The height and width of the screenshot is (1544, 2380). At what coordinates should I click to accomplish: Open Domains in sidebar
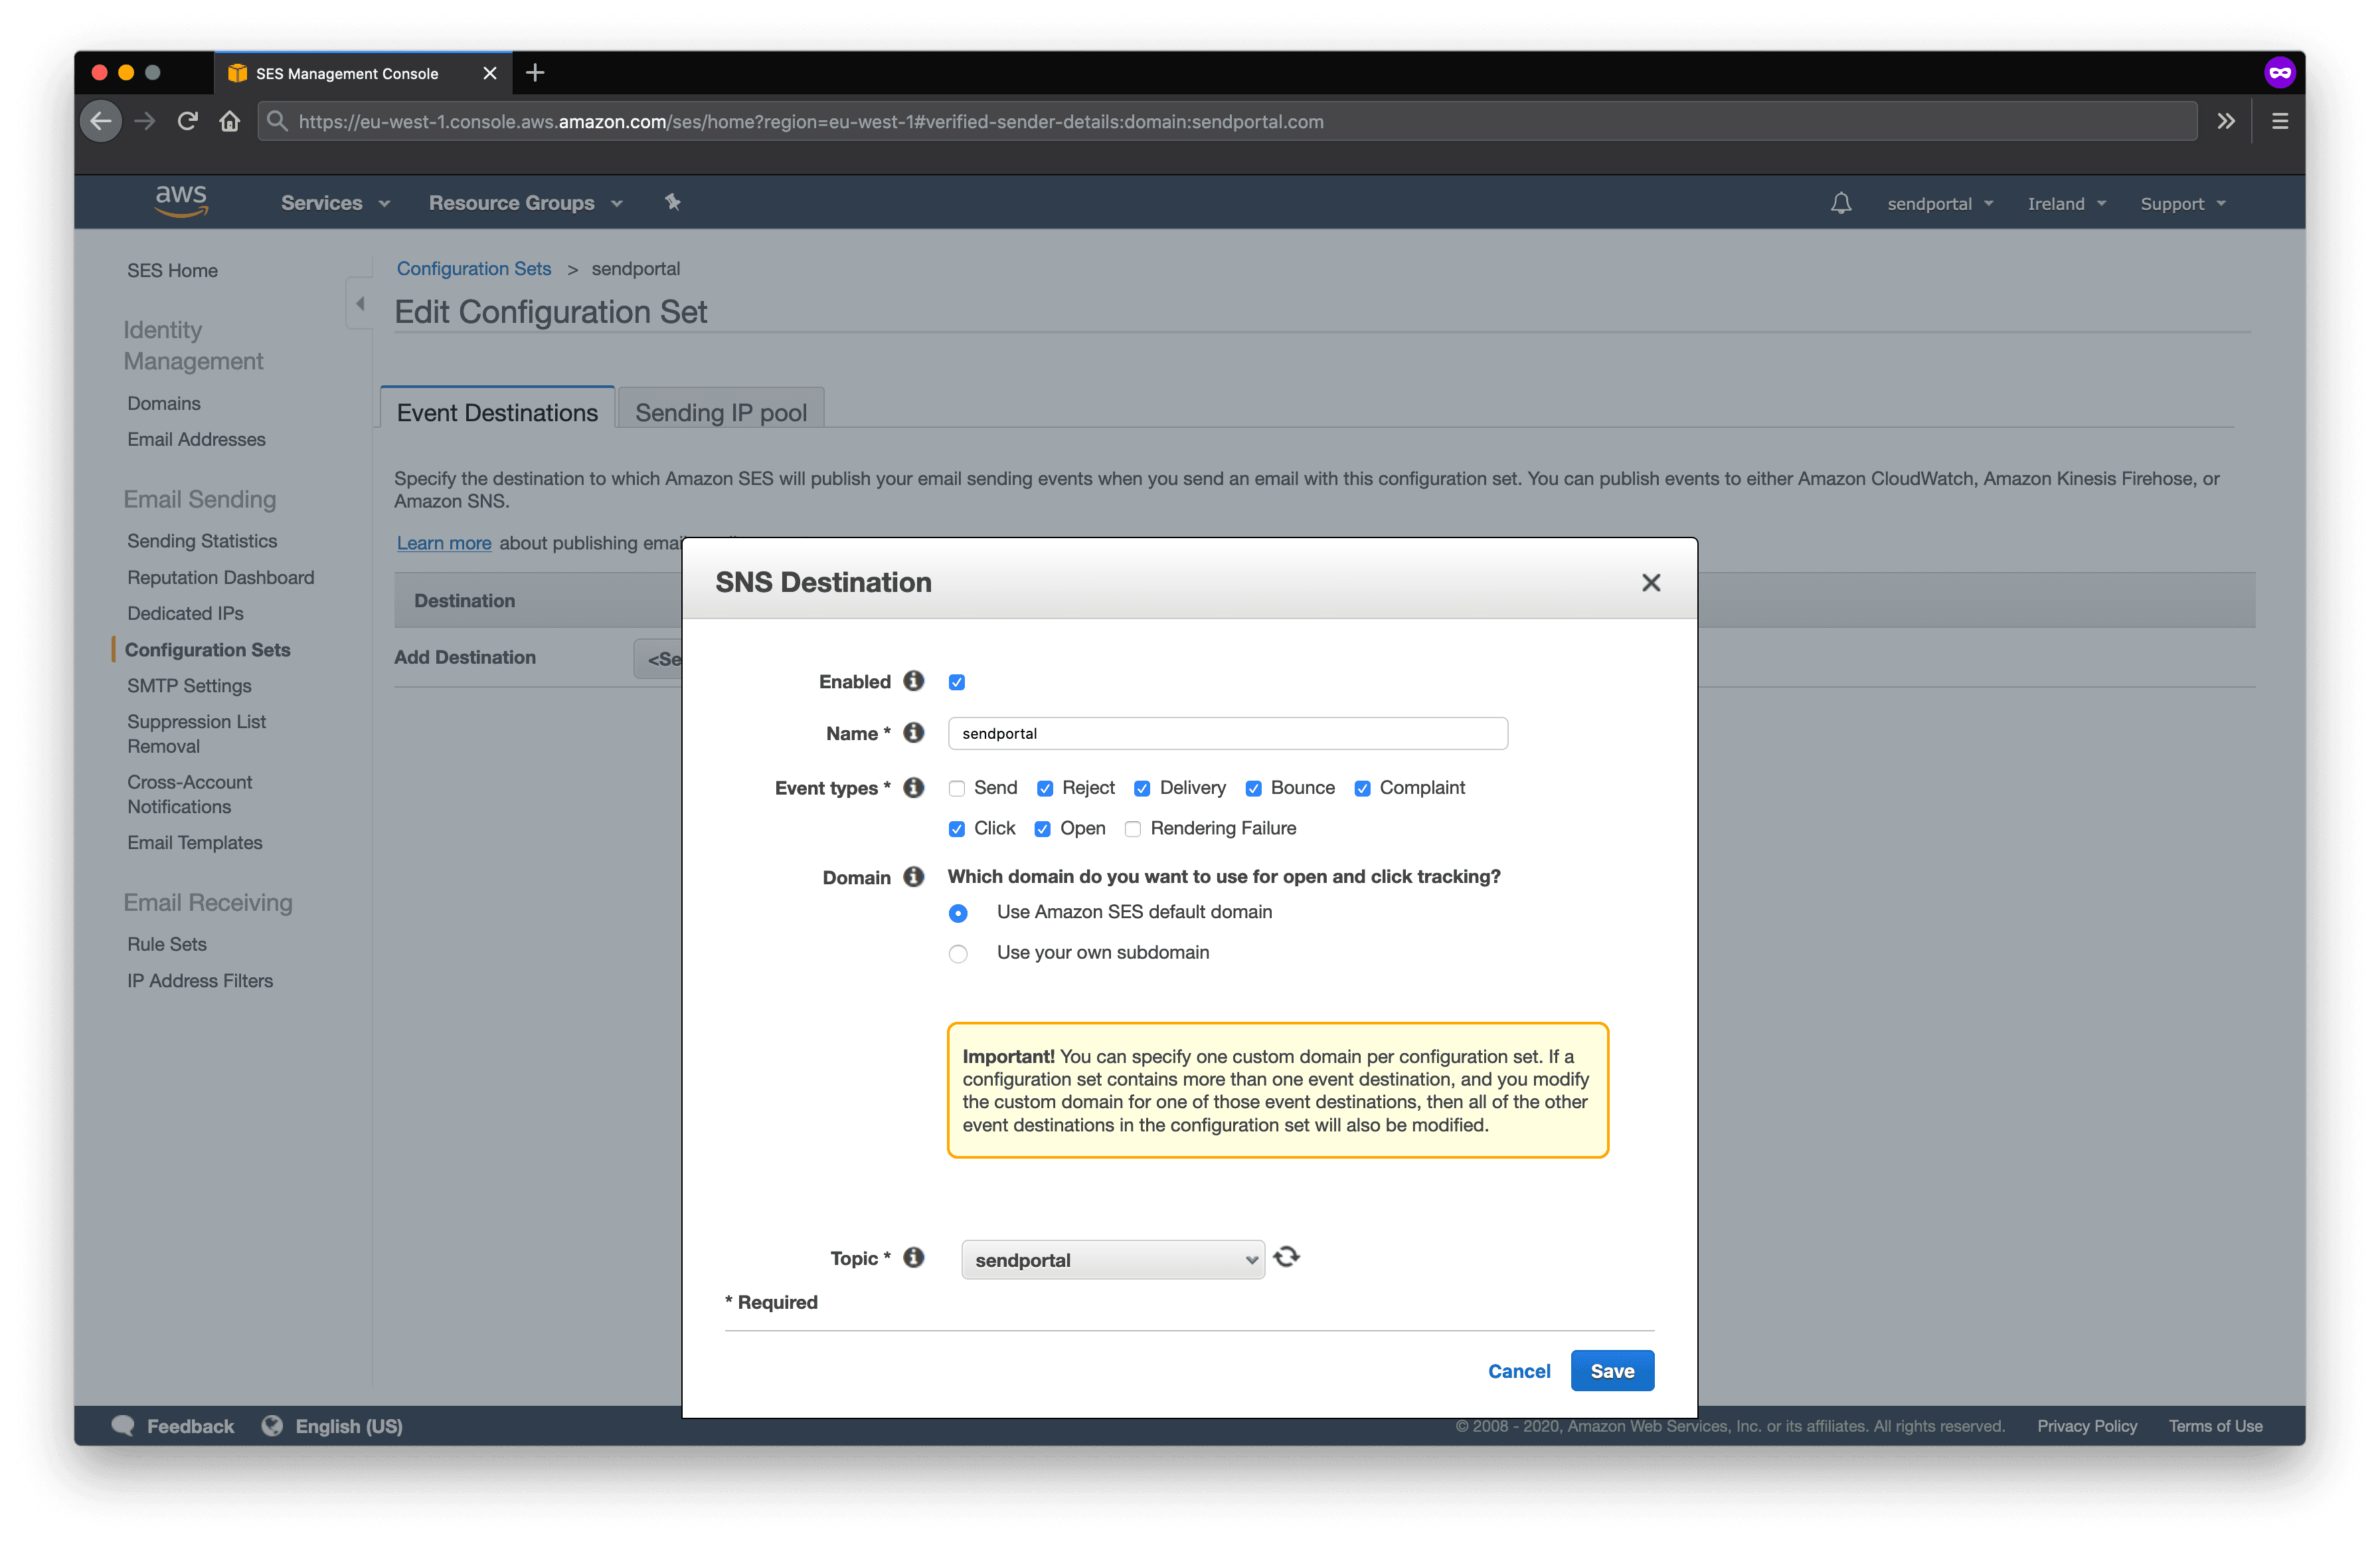[x=164, y=403]
